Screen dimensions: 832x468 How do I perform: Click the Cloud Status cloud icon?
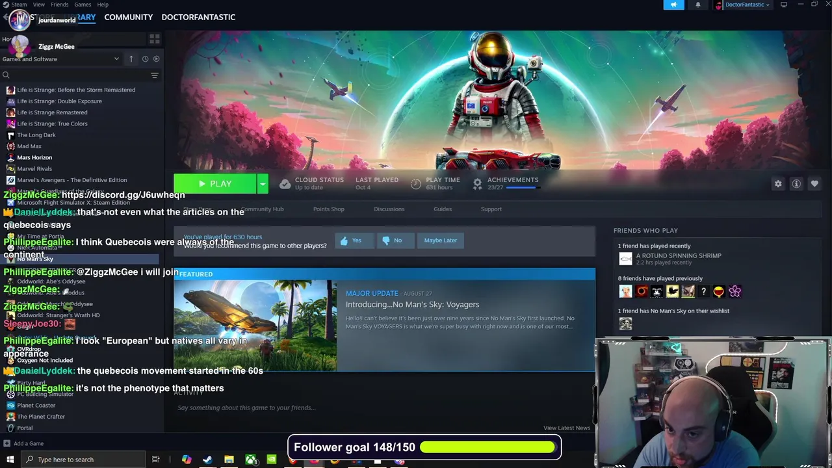click(285, 184)
